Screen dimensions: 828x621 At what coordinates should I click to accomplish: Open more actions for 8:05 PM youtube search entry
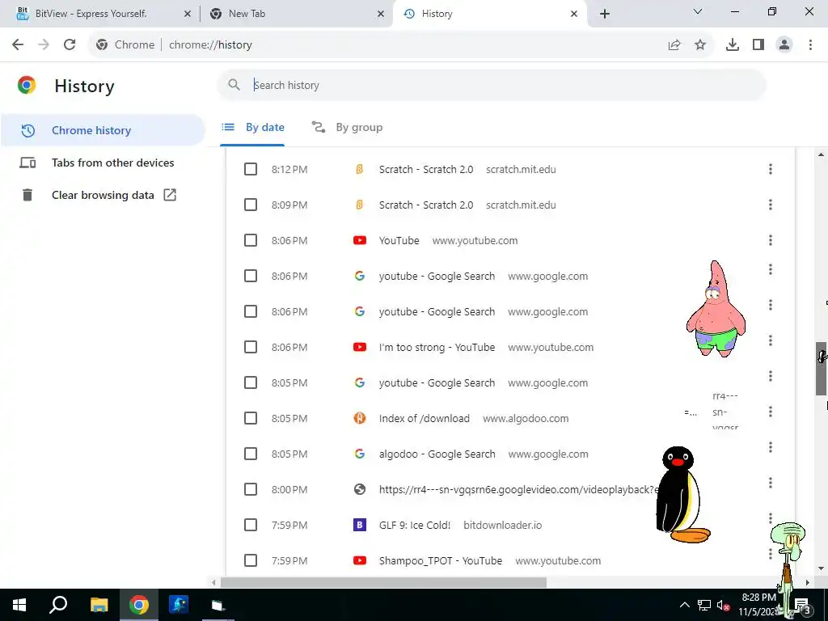tap(771, 376)
